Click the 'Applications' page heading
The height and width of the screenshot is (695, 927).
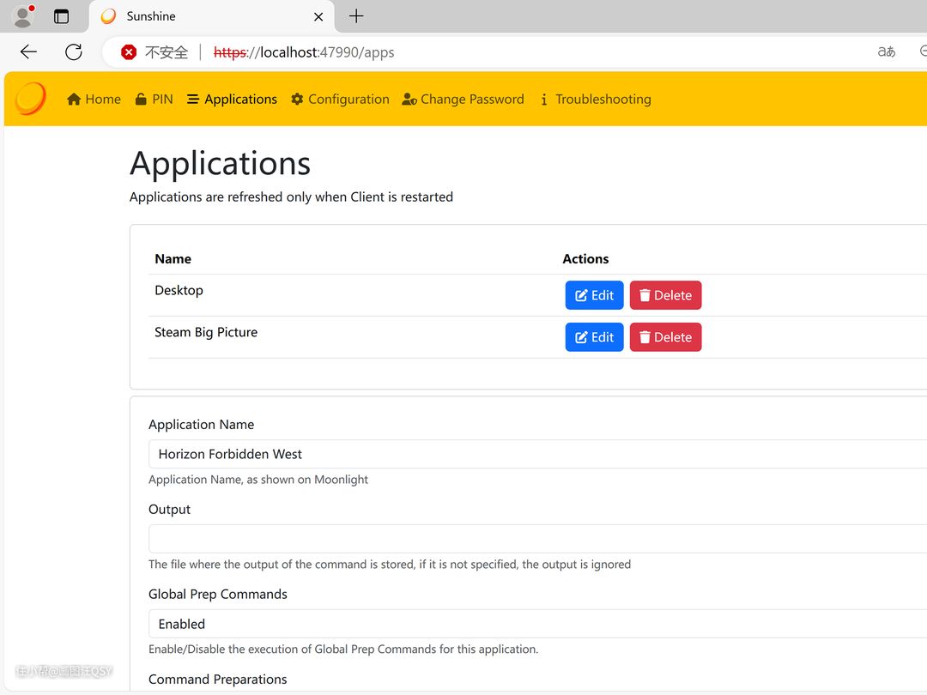click(220, 163)
